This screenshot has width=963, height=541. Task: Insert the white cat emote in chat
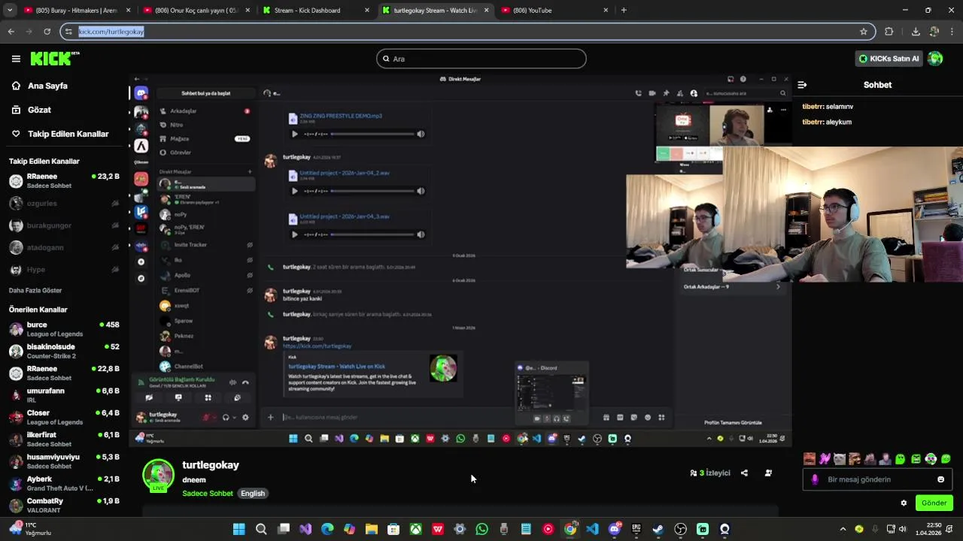pyautogui.click(x=840, y=458)
